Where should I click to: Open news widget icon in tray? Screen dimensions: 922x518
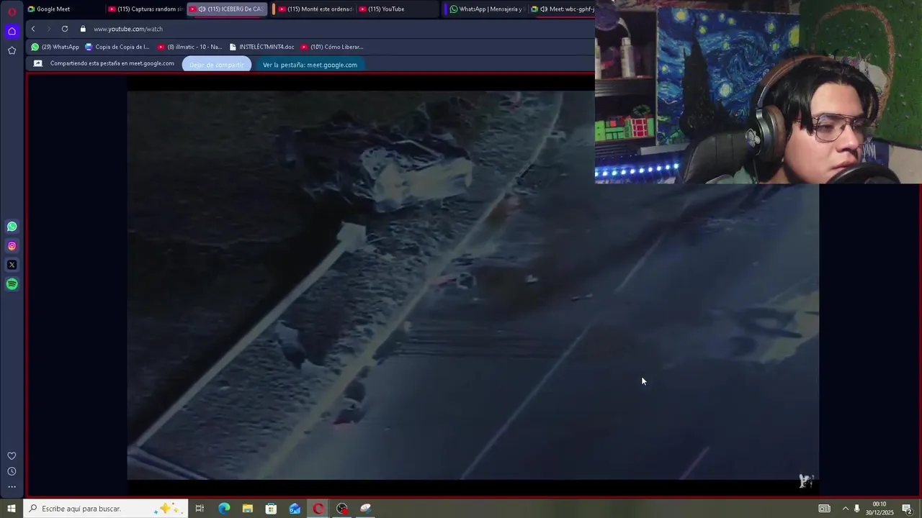pos(825,509)
